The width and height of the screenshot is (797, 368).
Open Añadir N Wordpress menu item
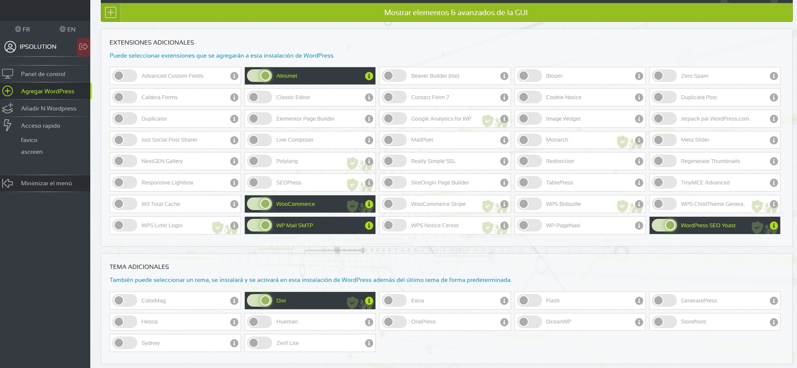45,108
